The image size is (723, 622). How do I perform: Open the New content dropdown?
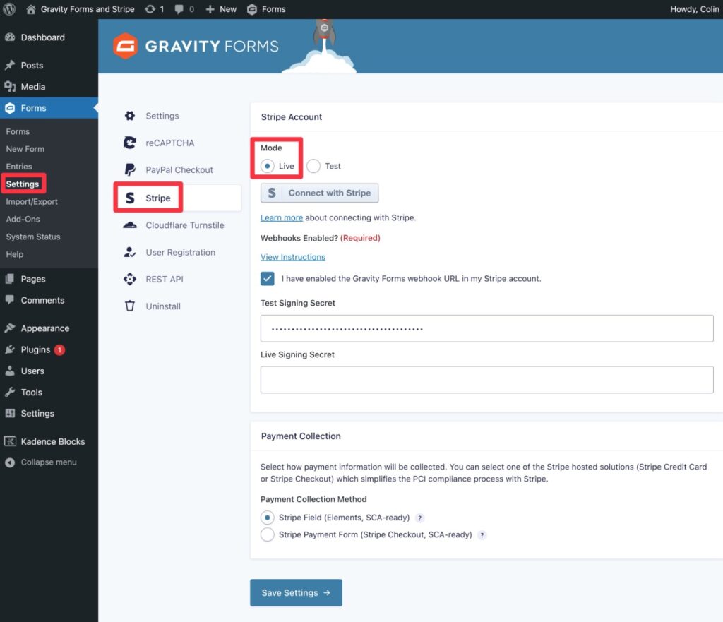220,9
